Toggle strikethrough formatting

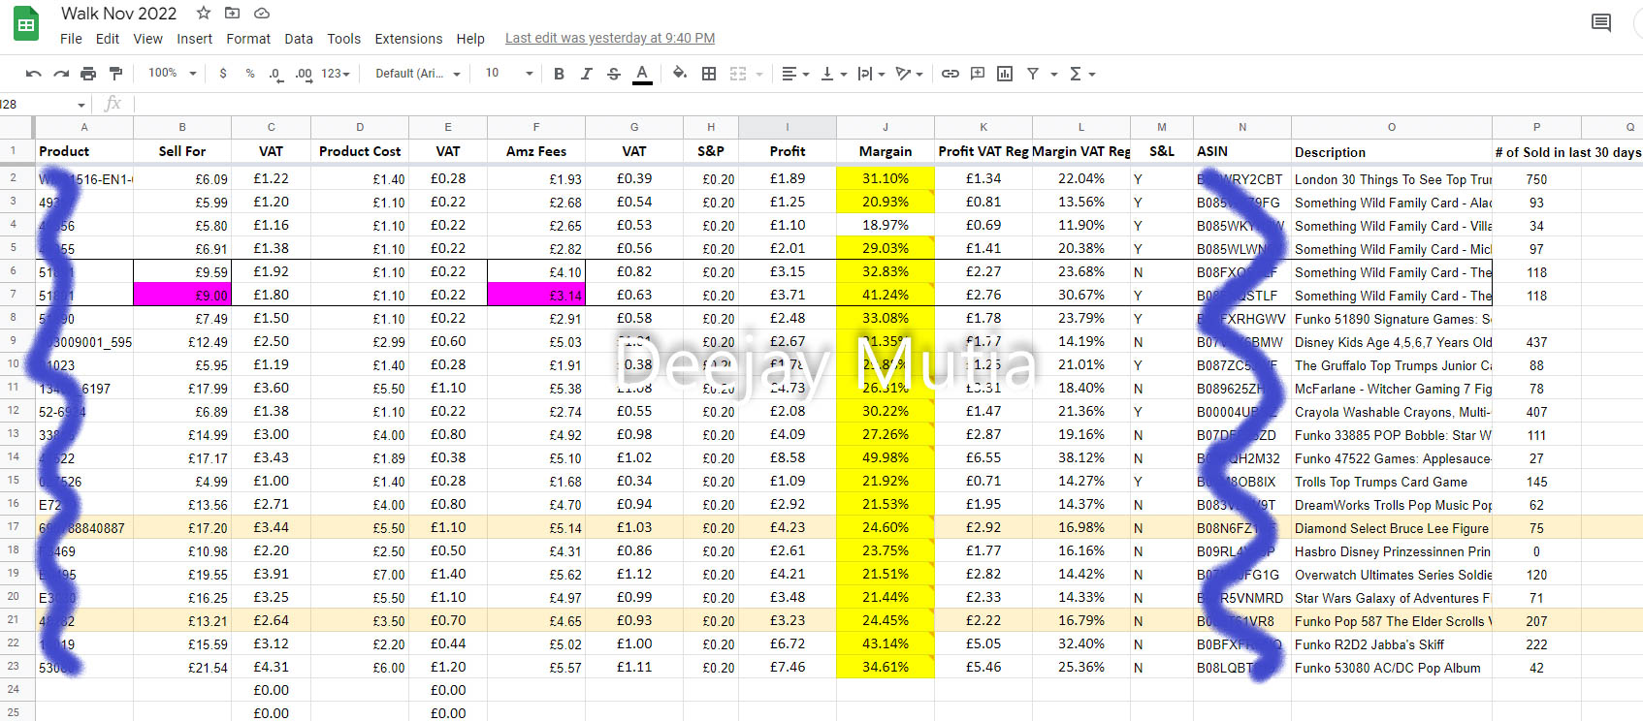click(x=614, y=74)
